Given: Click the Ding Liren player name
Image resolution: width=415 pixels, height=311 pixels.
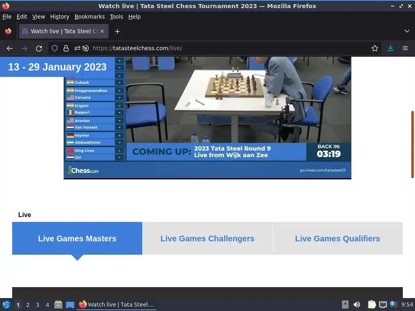Looking at the screenshot, I should pos(84,151).
